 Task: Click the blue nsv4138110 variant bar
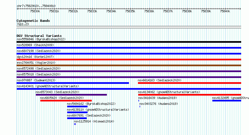(x=77, y=112)
